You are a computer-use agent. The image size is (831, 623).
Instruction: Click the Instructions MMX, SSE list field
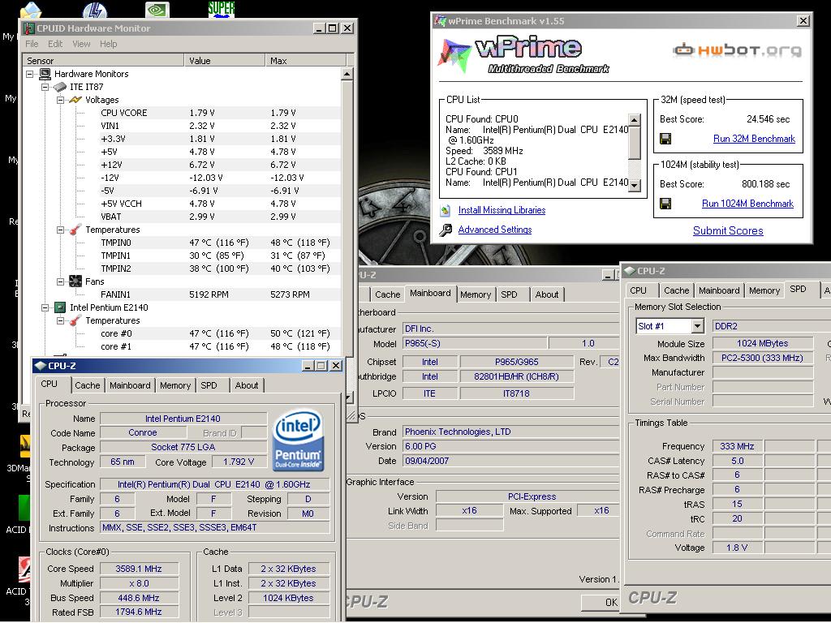(214, 527)
